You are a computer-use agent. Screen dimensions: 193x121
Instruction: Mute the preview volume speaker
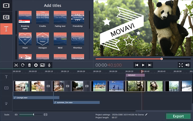[x=187, y=65]
